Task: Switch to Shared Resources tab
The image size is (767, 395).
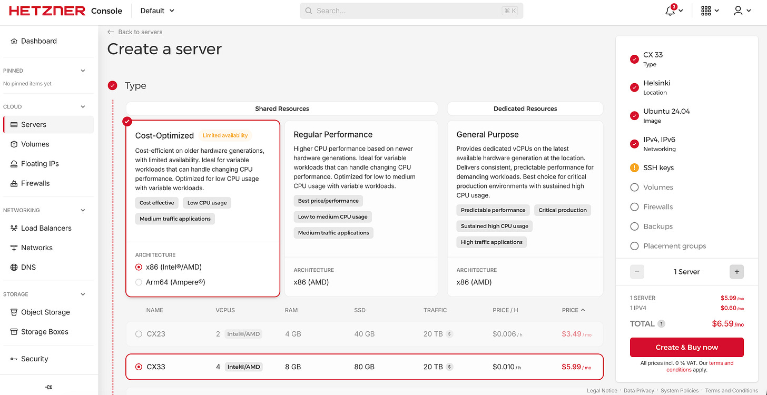Action: click(282, 108)
